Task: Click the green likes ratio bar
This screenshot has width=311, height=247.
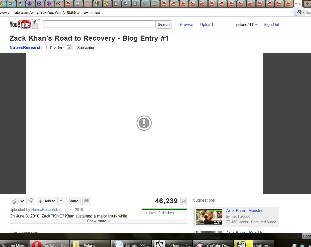Action: tap(164, 209)
